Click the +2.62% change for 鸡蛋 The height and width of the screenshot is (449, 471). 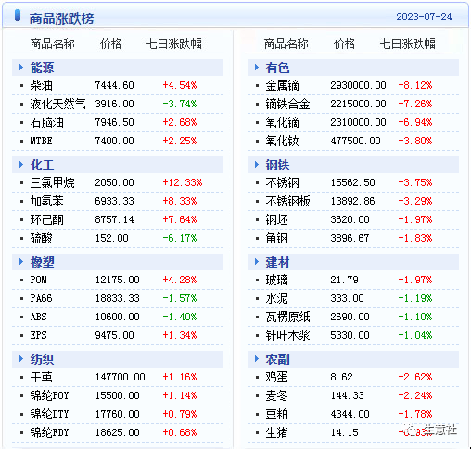coord(415,377)
